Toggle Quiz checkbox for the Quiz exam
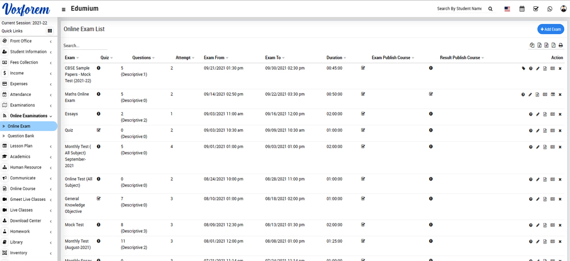 [x=99, y=130]
